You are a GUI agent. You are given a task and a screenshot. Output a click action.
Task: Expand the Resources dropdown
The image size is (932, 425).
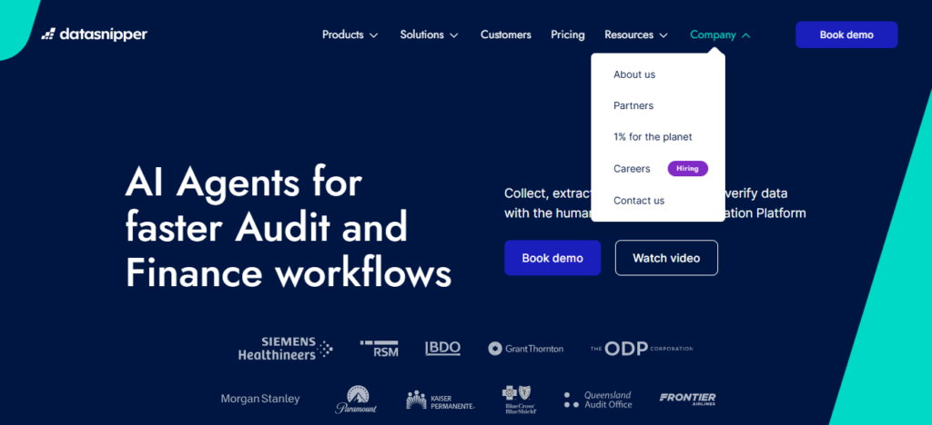(x=636, y=35)
